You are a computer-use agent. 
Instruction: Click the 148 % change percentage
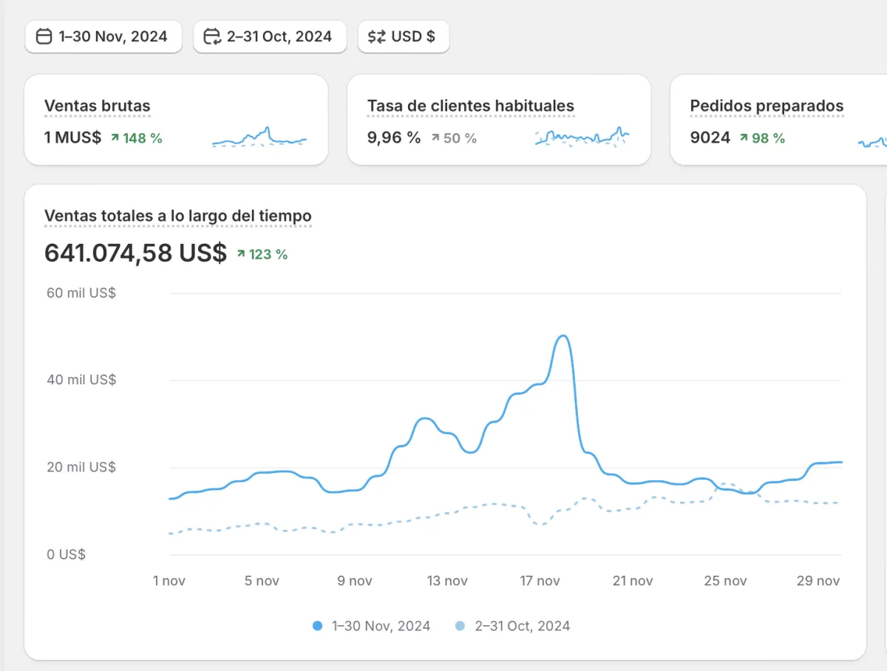tap(143, 137)
